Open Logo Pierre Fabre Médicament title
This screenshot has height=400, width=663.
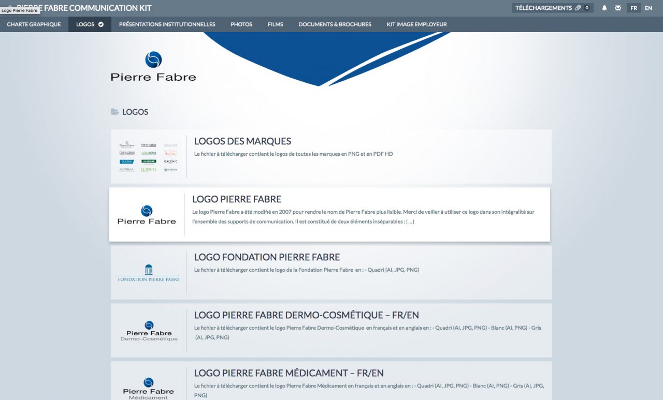pyautogui.click(x=289, y=373)
